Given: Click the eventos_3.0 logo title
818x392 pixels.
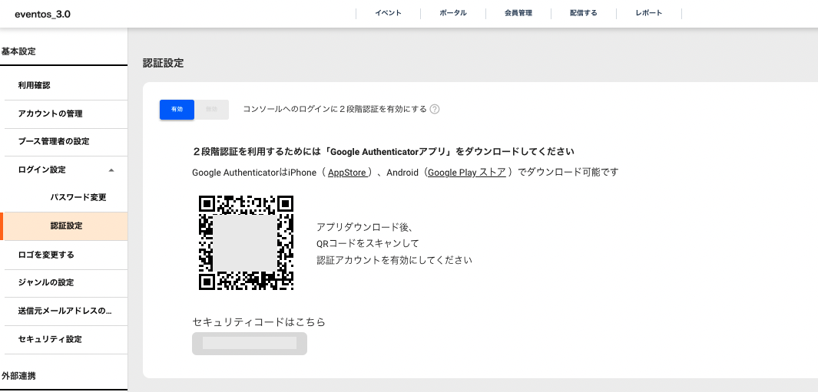Looking at the screenshot, I should point(42,14).
